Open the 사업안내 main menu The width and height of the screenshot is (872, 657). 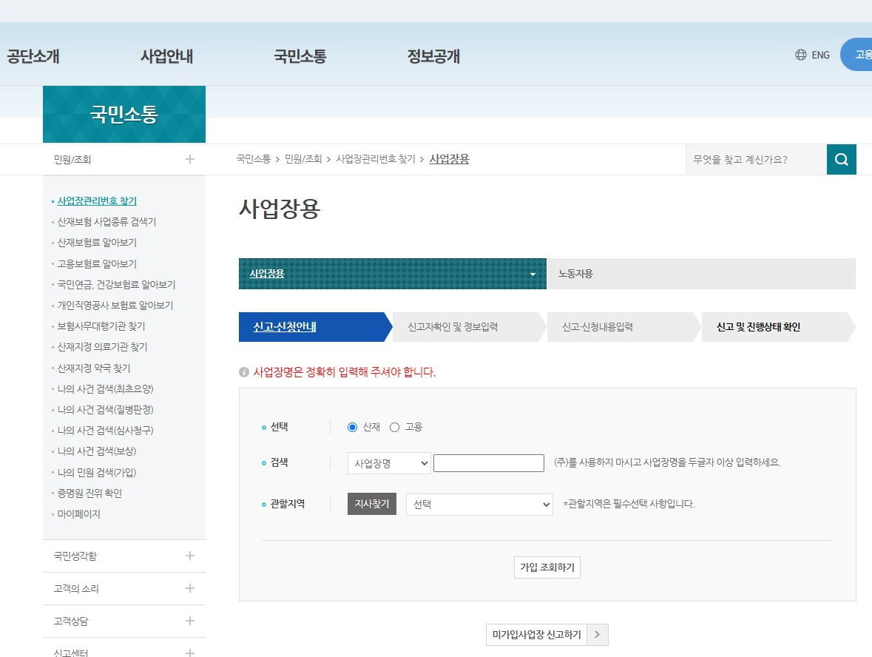[x=167, y=56]
